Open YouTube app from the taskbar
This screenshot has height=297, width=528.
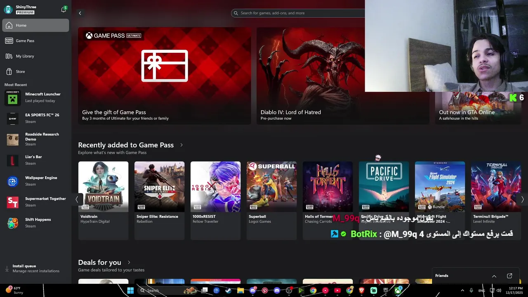[337, 290]
